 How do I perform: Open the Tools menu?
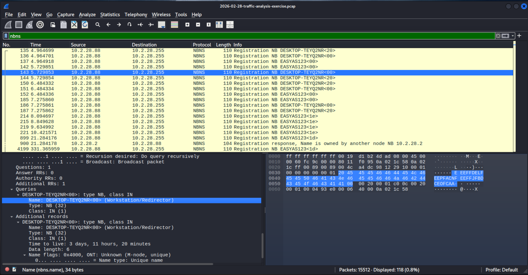click(181, 15)
